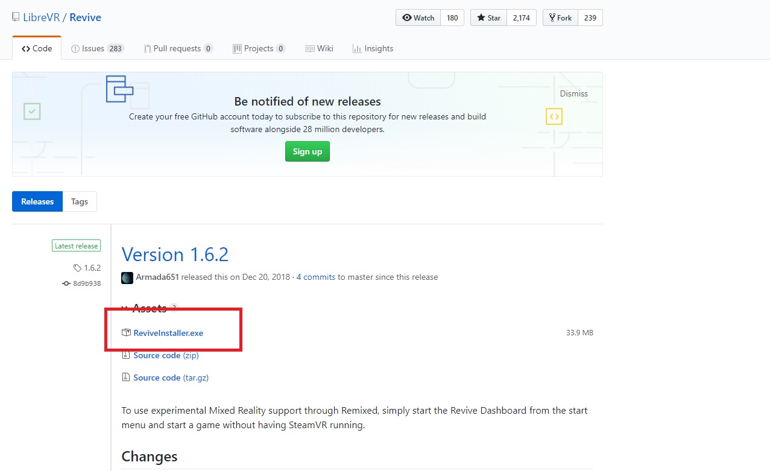Click the fork icon on the Fork button
770x471 pixels.
pos(552,17)
